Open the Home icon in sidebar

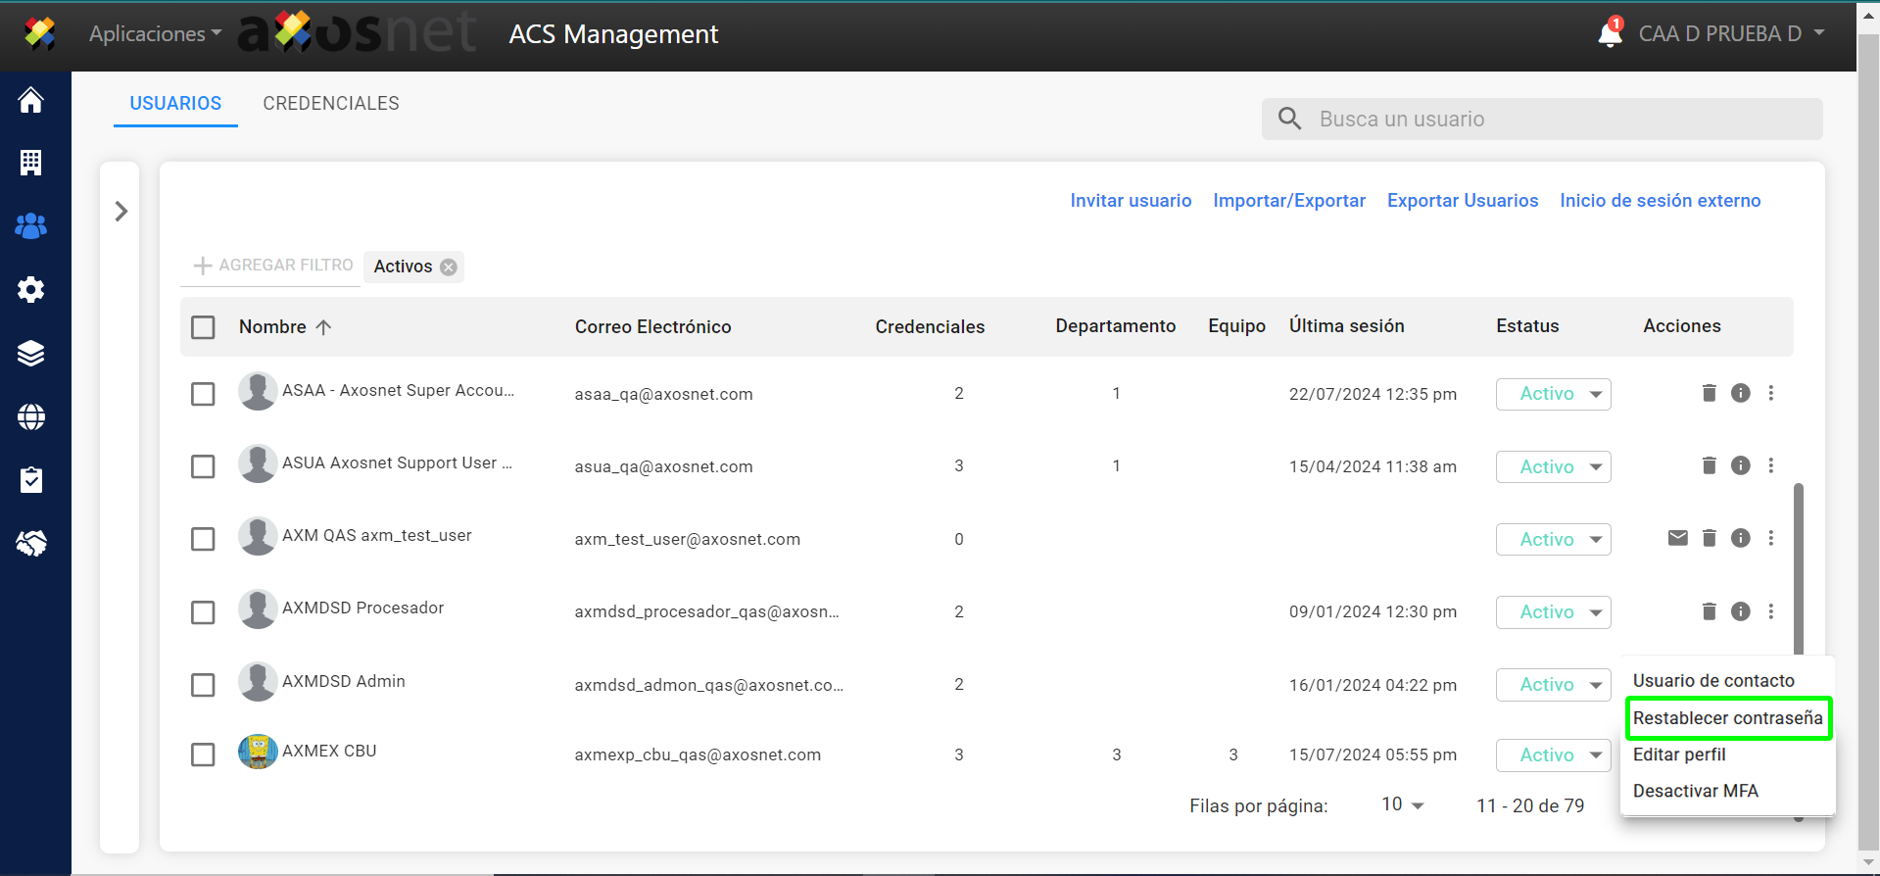[31, 100]
